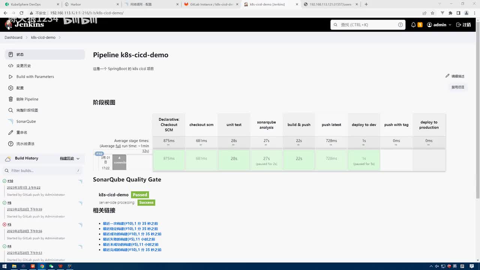Click the magnifier icon beside 完整阶段视图
This screenshot has width=480, height=270.
coord(10,110)
